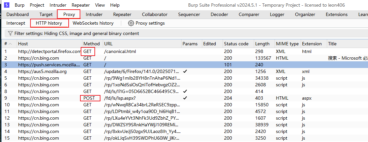Viewport: 368px width, 142px height.
Task: Click the sort arrow in the # column
Action: point(10,44)
